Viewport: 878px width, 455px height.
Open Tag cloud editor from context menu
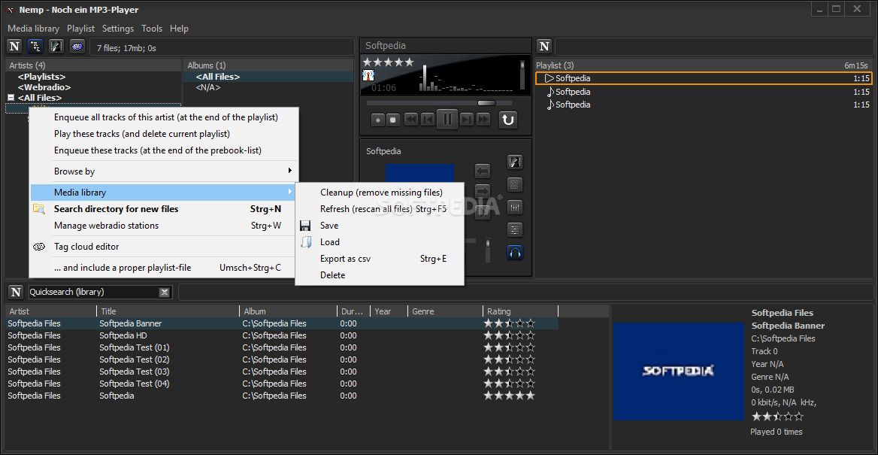pyautogui.click(x=164, y=247)
